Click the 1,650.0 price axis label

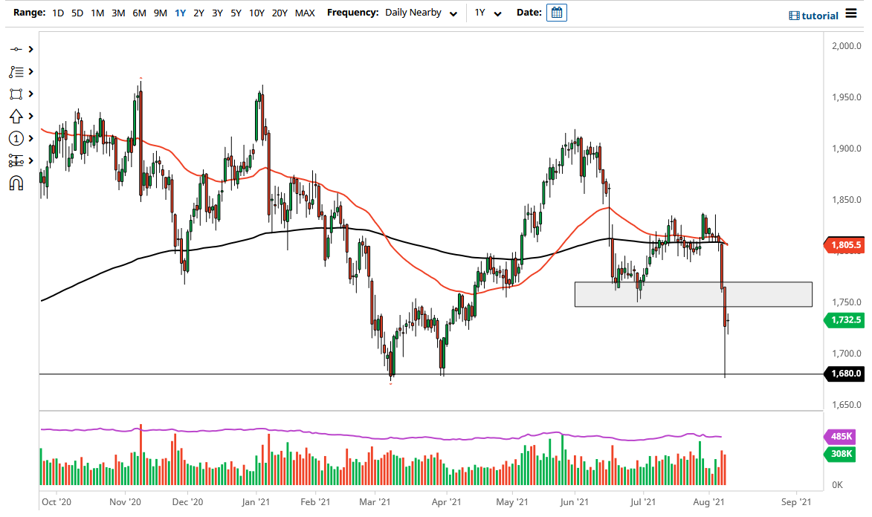pyautogui.click(x=847, y=405)
